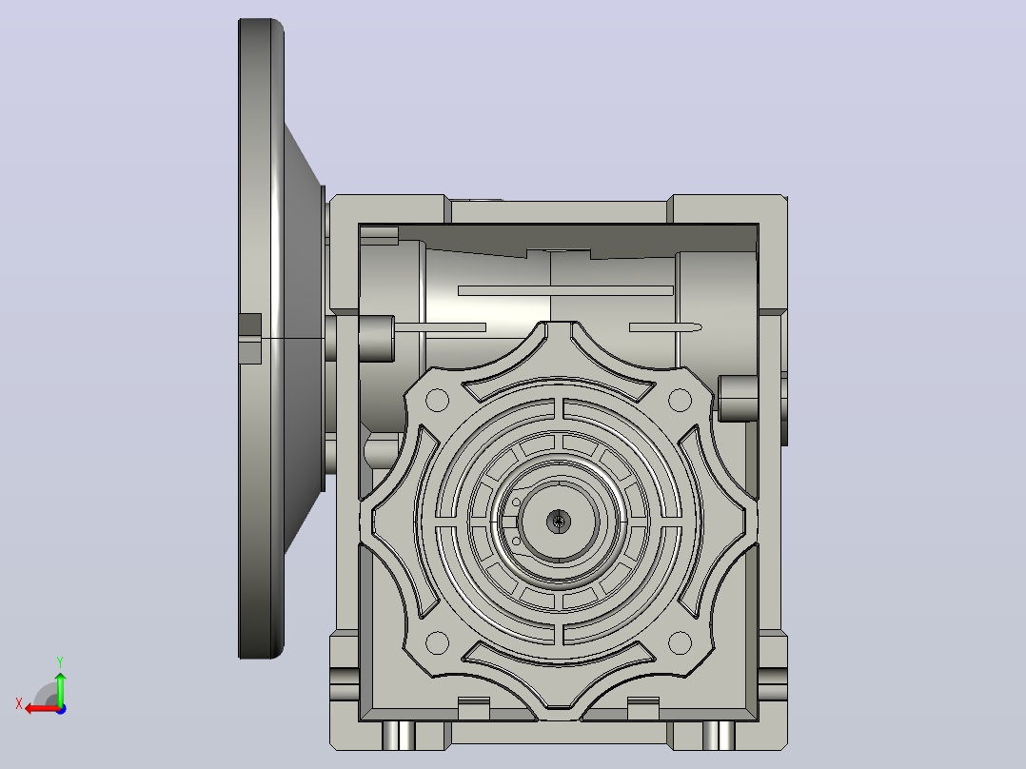Select the lower-left bolt hole on output cover
The height and width of the screenshot is (769, 1026).
[x=437, y=642]
